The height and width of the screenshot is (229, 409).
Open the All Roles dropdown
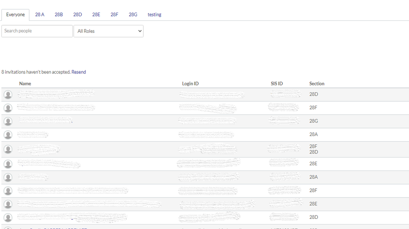click(108, 31)
